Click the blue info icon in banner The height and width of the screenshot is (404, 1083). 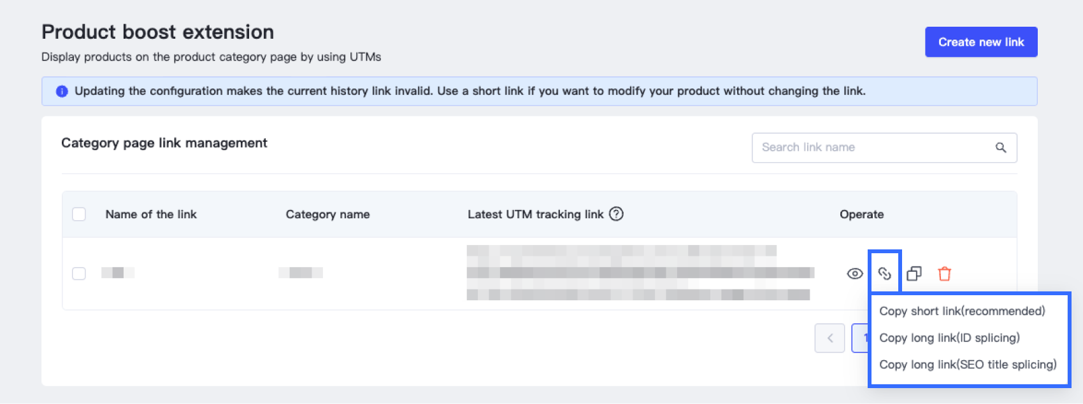coord(62,91)
